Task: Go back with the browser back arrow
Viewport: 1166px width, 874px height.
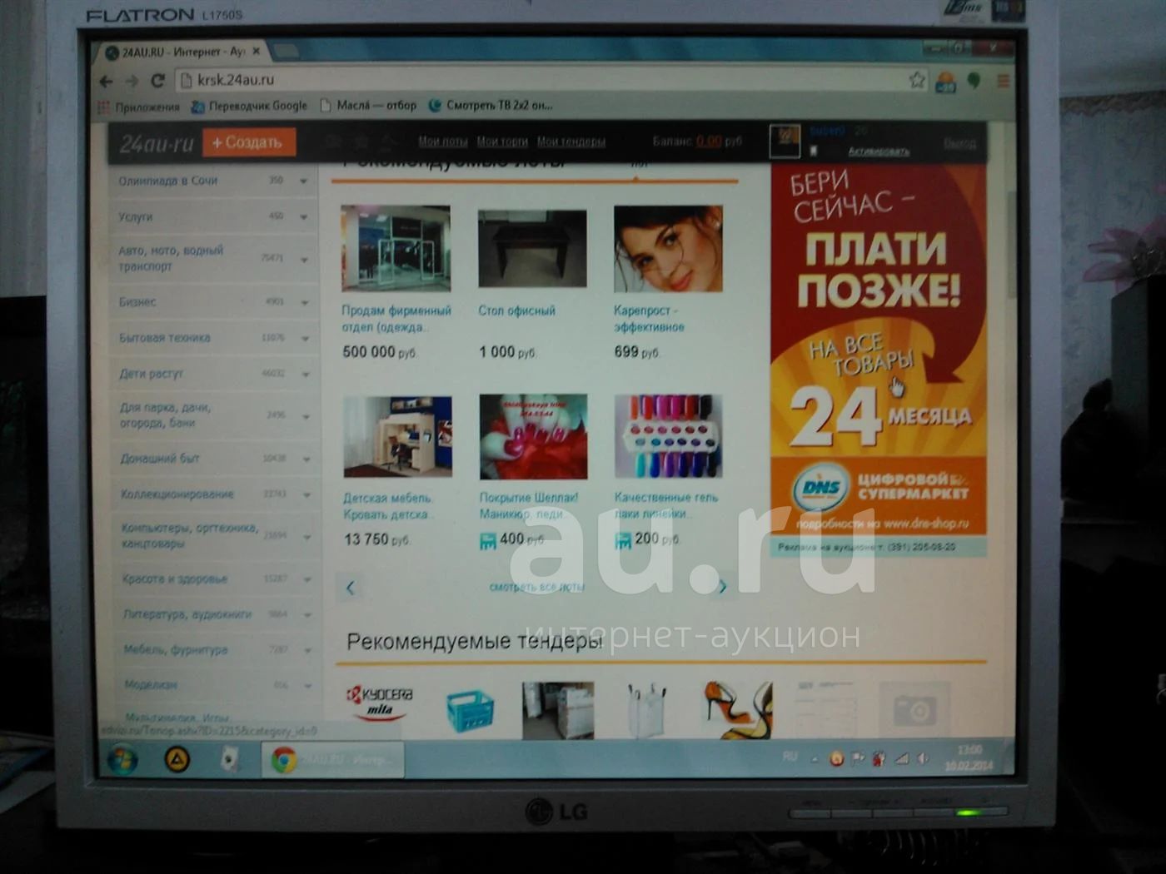Action: tap(106, 81)
